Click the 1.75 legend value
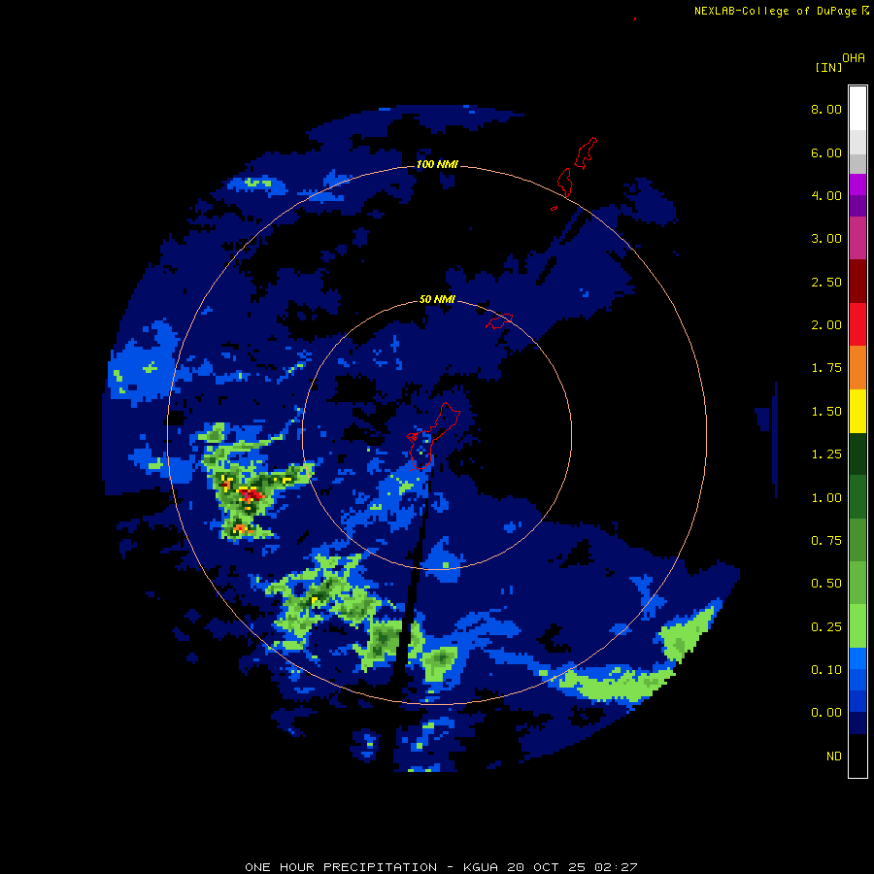This screenshot has height=874, width=874. tap(826, 368)
